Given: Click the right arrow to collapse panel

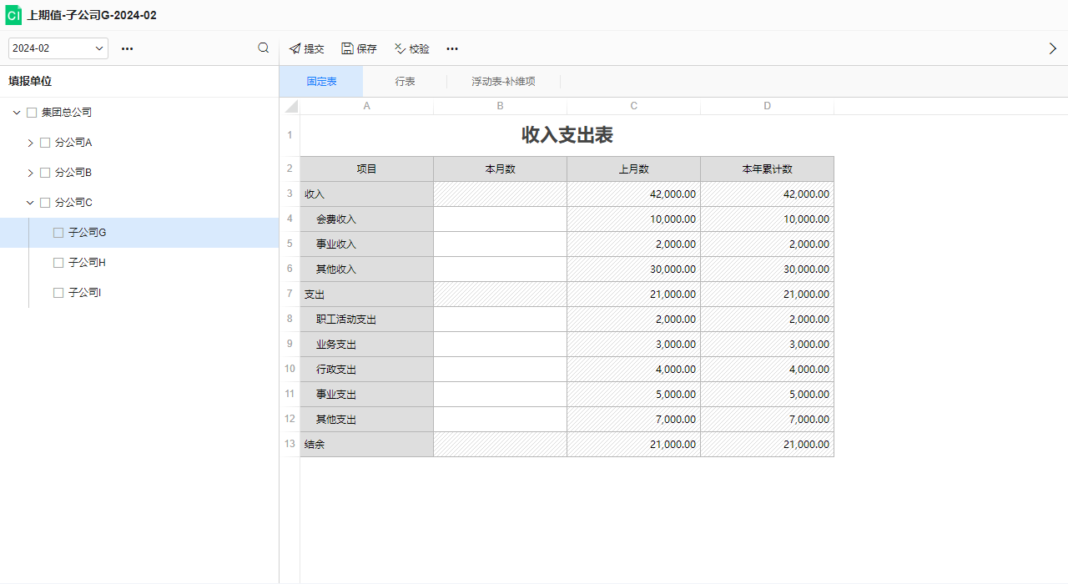Looking at the screenshot, I should click(x=1052, y=49).
